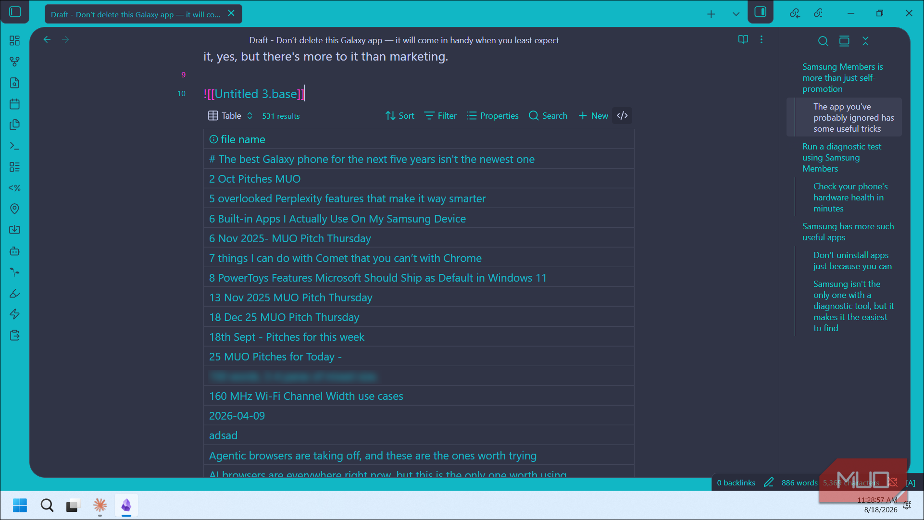
Task: Open the calendar daily note icon
Action: coord(15,104)
